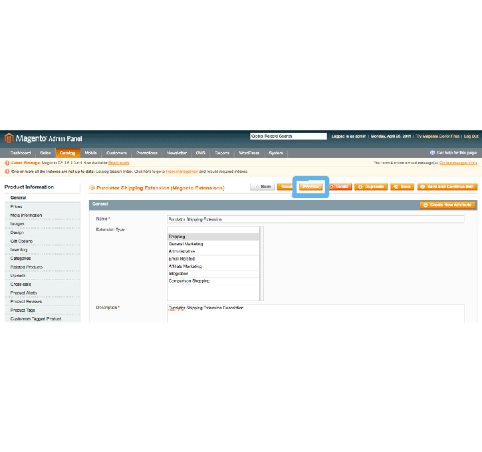
Task: Open the Mobile menu
Action: click(x=90, y=153)
